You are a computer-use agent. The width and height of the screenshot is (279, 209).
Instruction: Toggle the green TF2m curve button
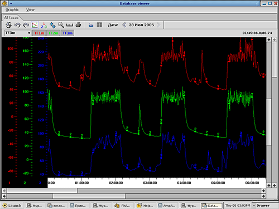(x=53, y=33)
